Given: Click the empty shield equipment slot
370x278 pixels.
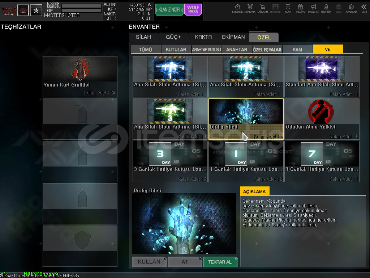Looking at the screenshot, I should coord(80,246).
